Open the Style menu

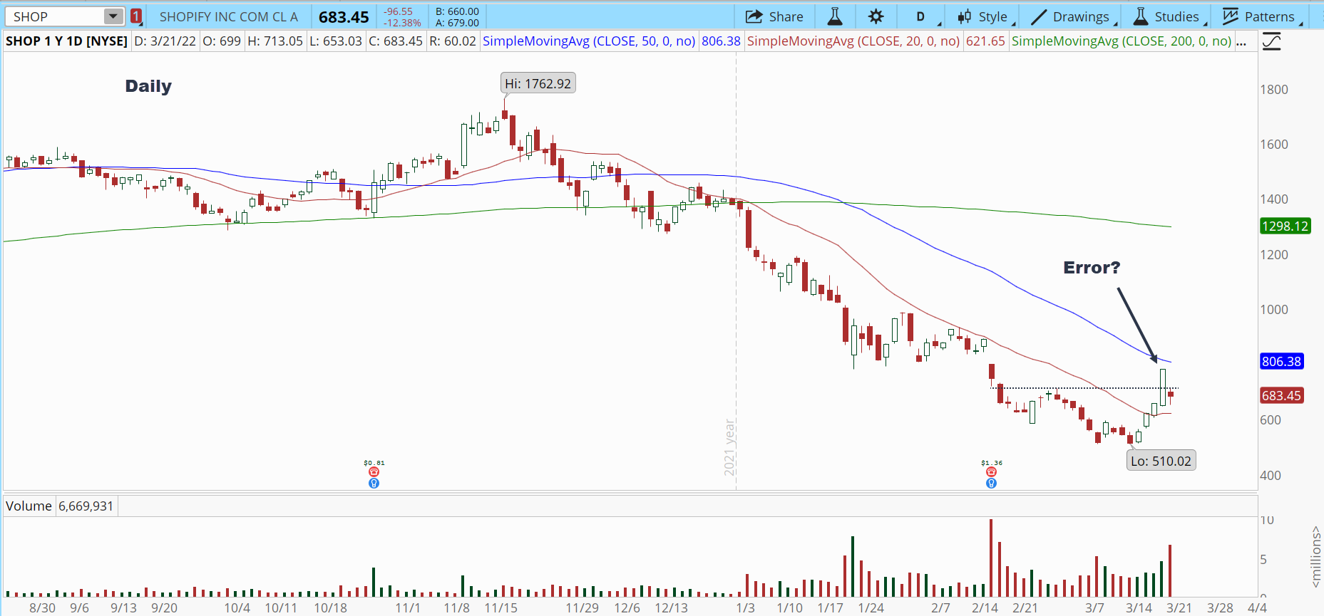986,16
